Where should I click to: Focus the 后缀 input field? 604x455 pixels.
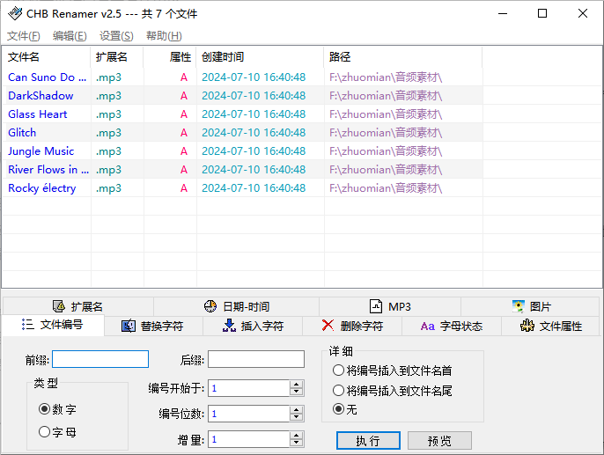click(256, 359)
